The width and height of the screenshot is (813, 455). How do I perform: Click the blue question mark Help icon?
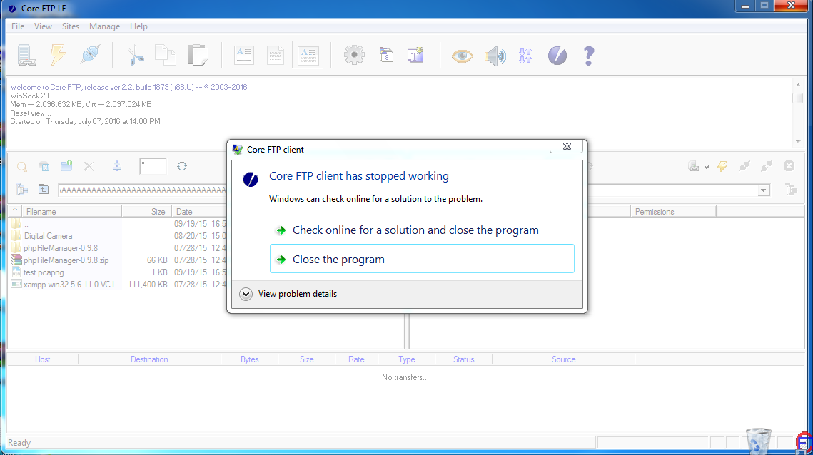tap(588, 56)
